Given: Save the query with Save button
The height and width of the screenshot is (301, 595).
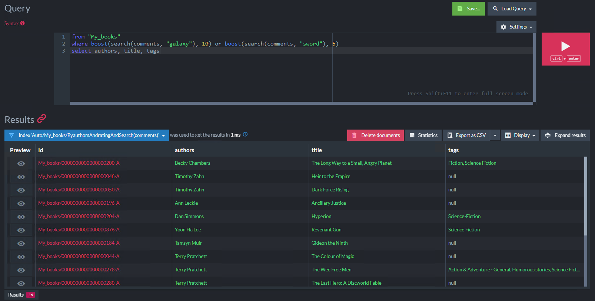Looking at the screenshot, I should (x=468, y=9).
